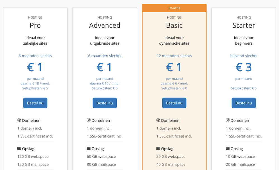279x170 pixels.
Task: Click the underlined domein link in Starter
Action: pyautogui.click(x=235, y=128)
